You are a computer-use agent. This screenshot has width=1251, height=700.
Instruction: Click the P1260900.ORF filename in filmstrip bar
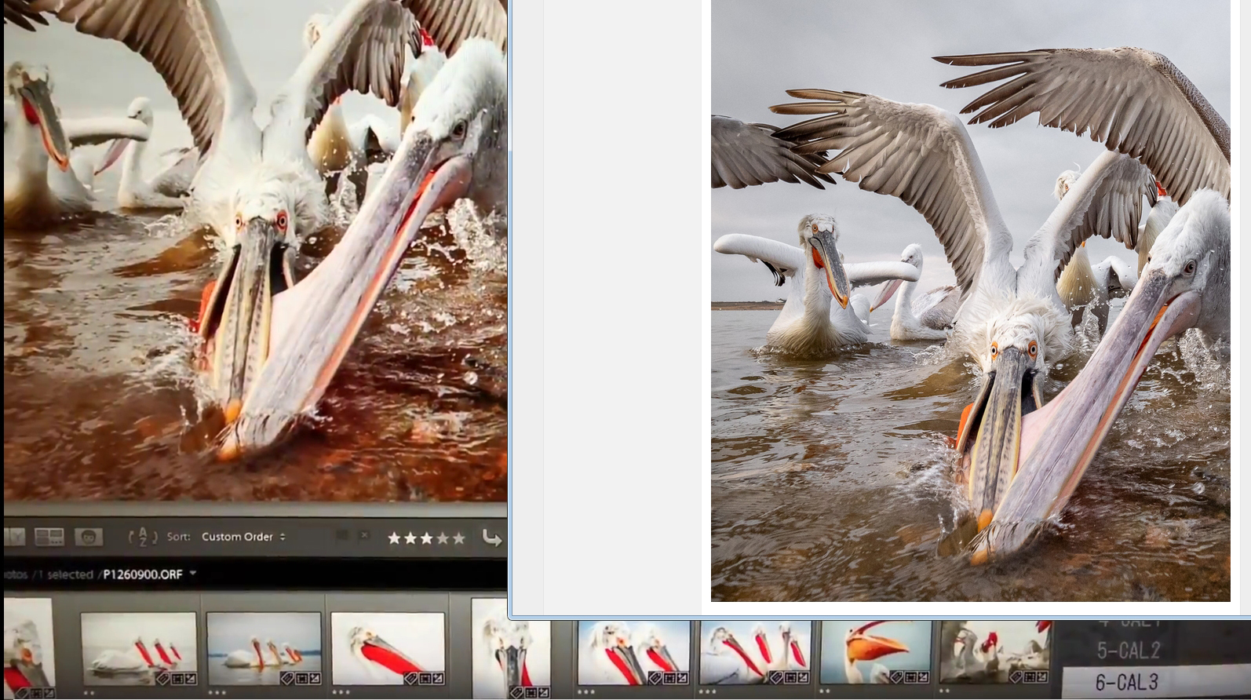click(x=143, y=574)
